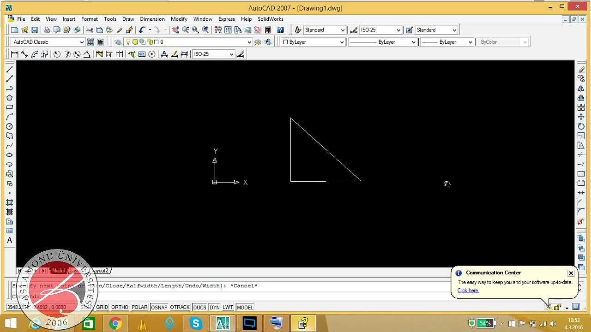Select the Arc drawing tool
591x332 pixels.
(x=9, y=117)
